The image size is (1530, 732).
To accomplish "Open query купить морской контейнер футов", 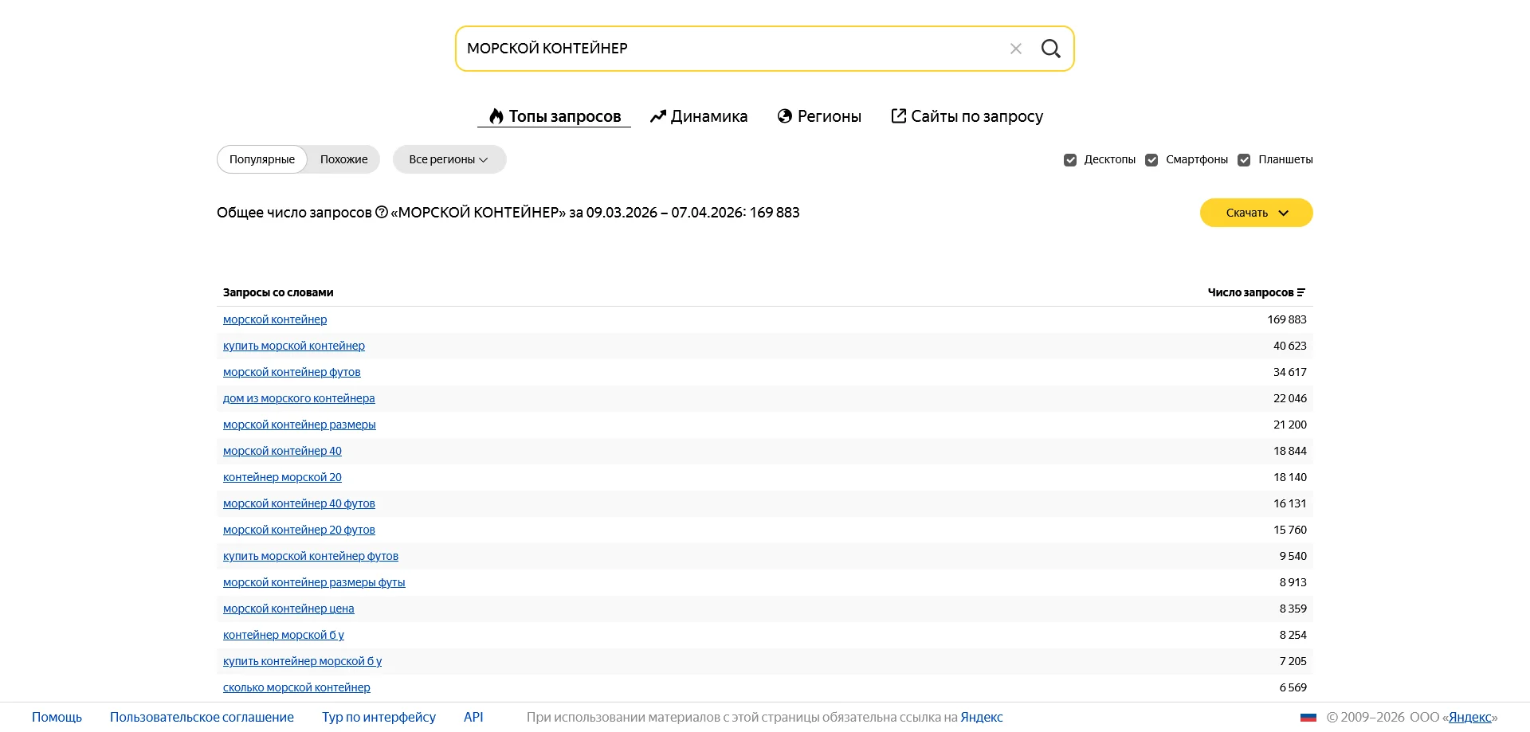I will 311,556.
